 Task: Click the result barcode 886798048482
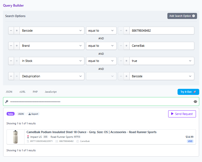click(66, 141)
